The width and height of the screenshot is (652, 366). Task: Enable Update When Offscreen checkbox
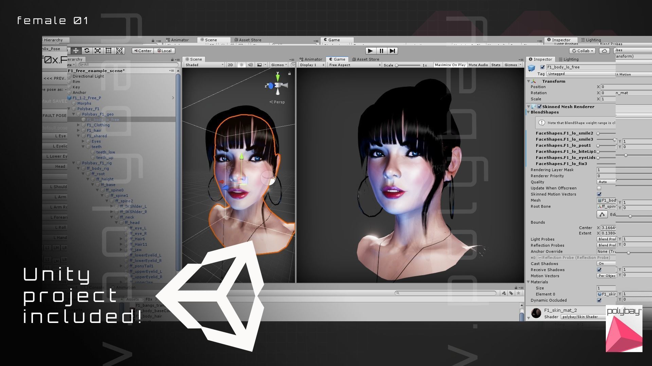click(x=599, y=188)
